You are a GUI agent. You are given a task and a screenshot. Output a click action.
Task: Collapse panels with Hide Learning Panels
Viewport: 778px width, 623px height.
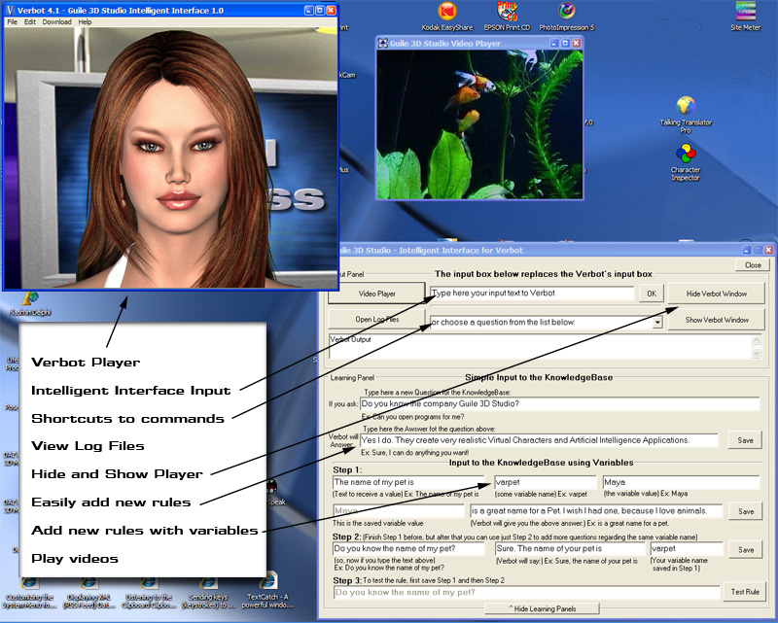click(x=542, y=608)
